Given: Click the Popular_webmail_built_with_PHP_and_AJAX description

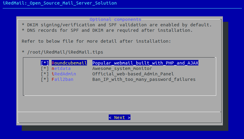Looking at the screenshot, I should click(x=145, y=63).
